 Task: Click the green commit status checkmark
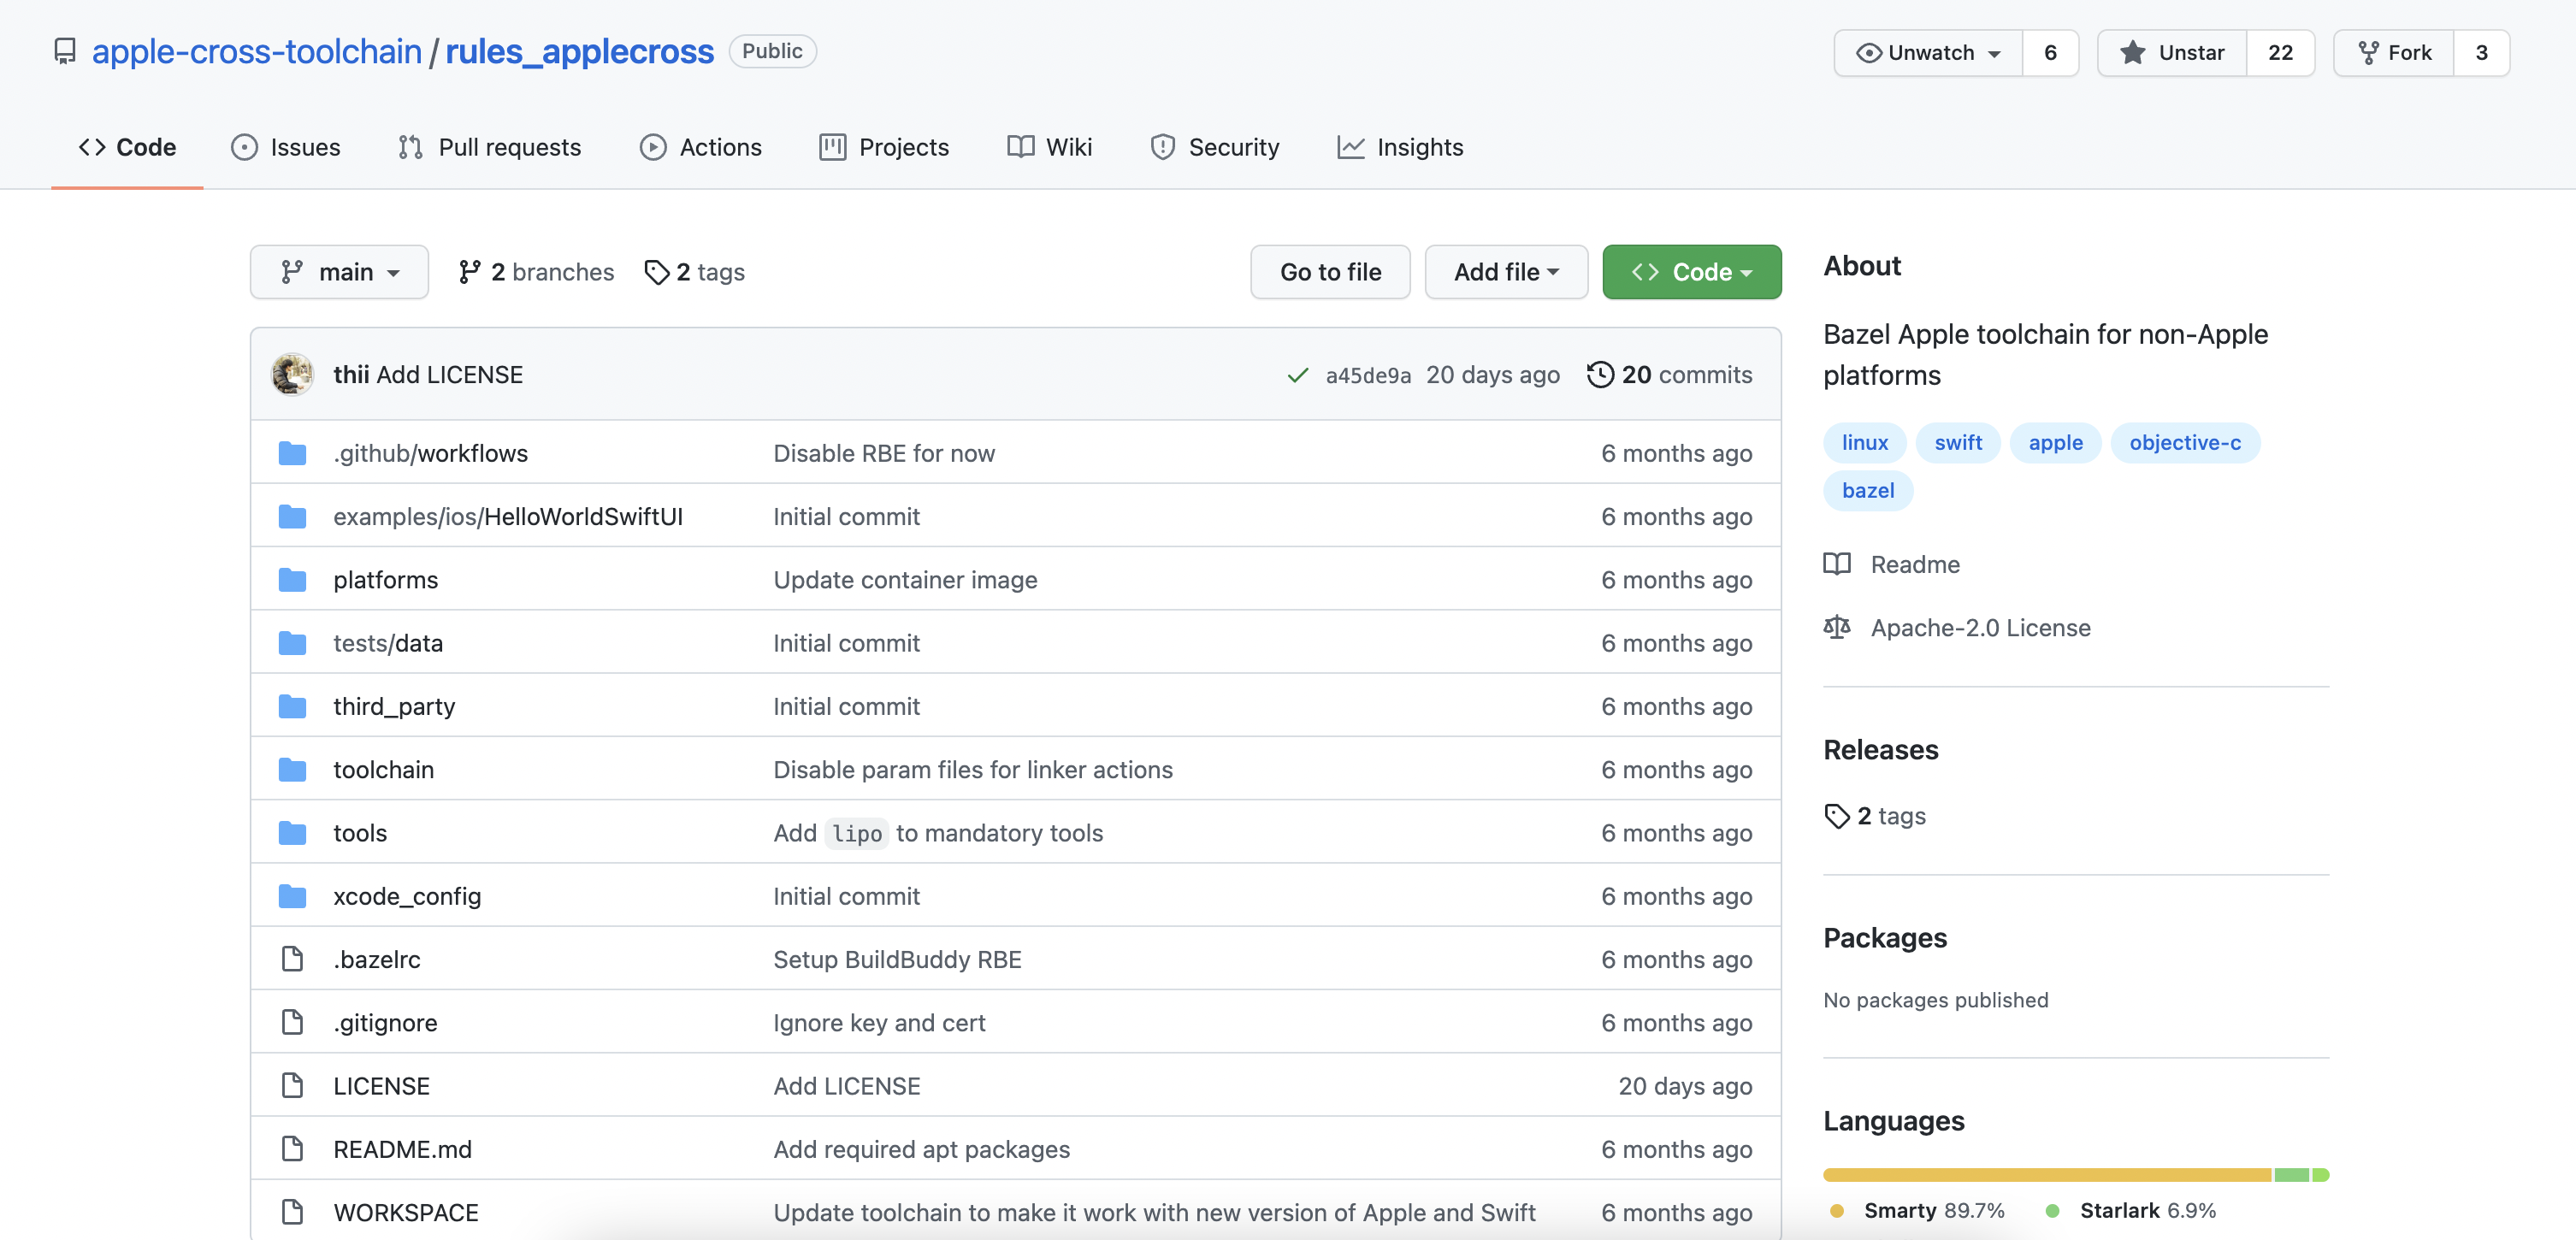(1297, 375)
